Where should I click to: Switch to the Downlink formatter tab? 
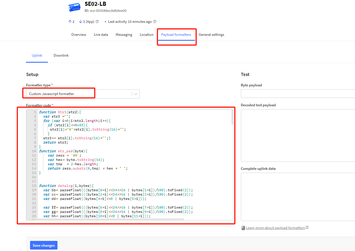[61, 55]
